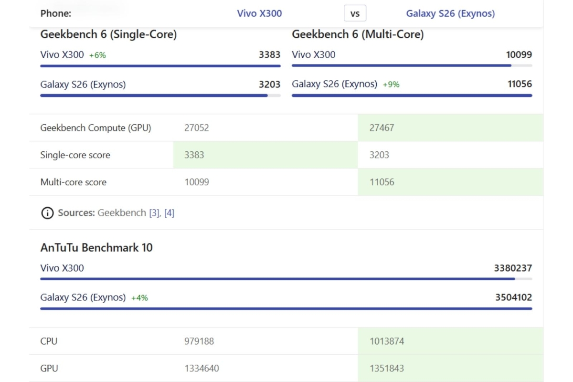Open the Vivo X300 header link
Viewport: 573px width, 382px height.
click(259, 13)
